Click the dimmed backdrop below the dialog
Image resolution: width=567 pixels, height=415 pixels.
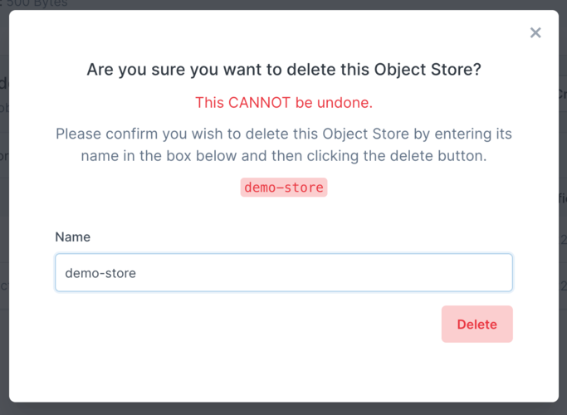tap(284, 409)
